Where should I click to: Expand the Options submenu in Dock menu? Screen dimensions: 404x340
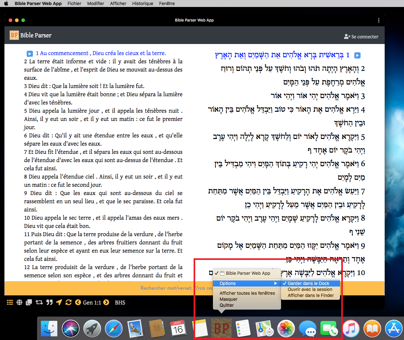(247, 283)
